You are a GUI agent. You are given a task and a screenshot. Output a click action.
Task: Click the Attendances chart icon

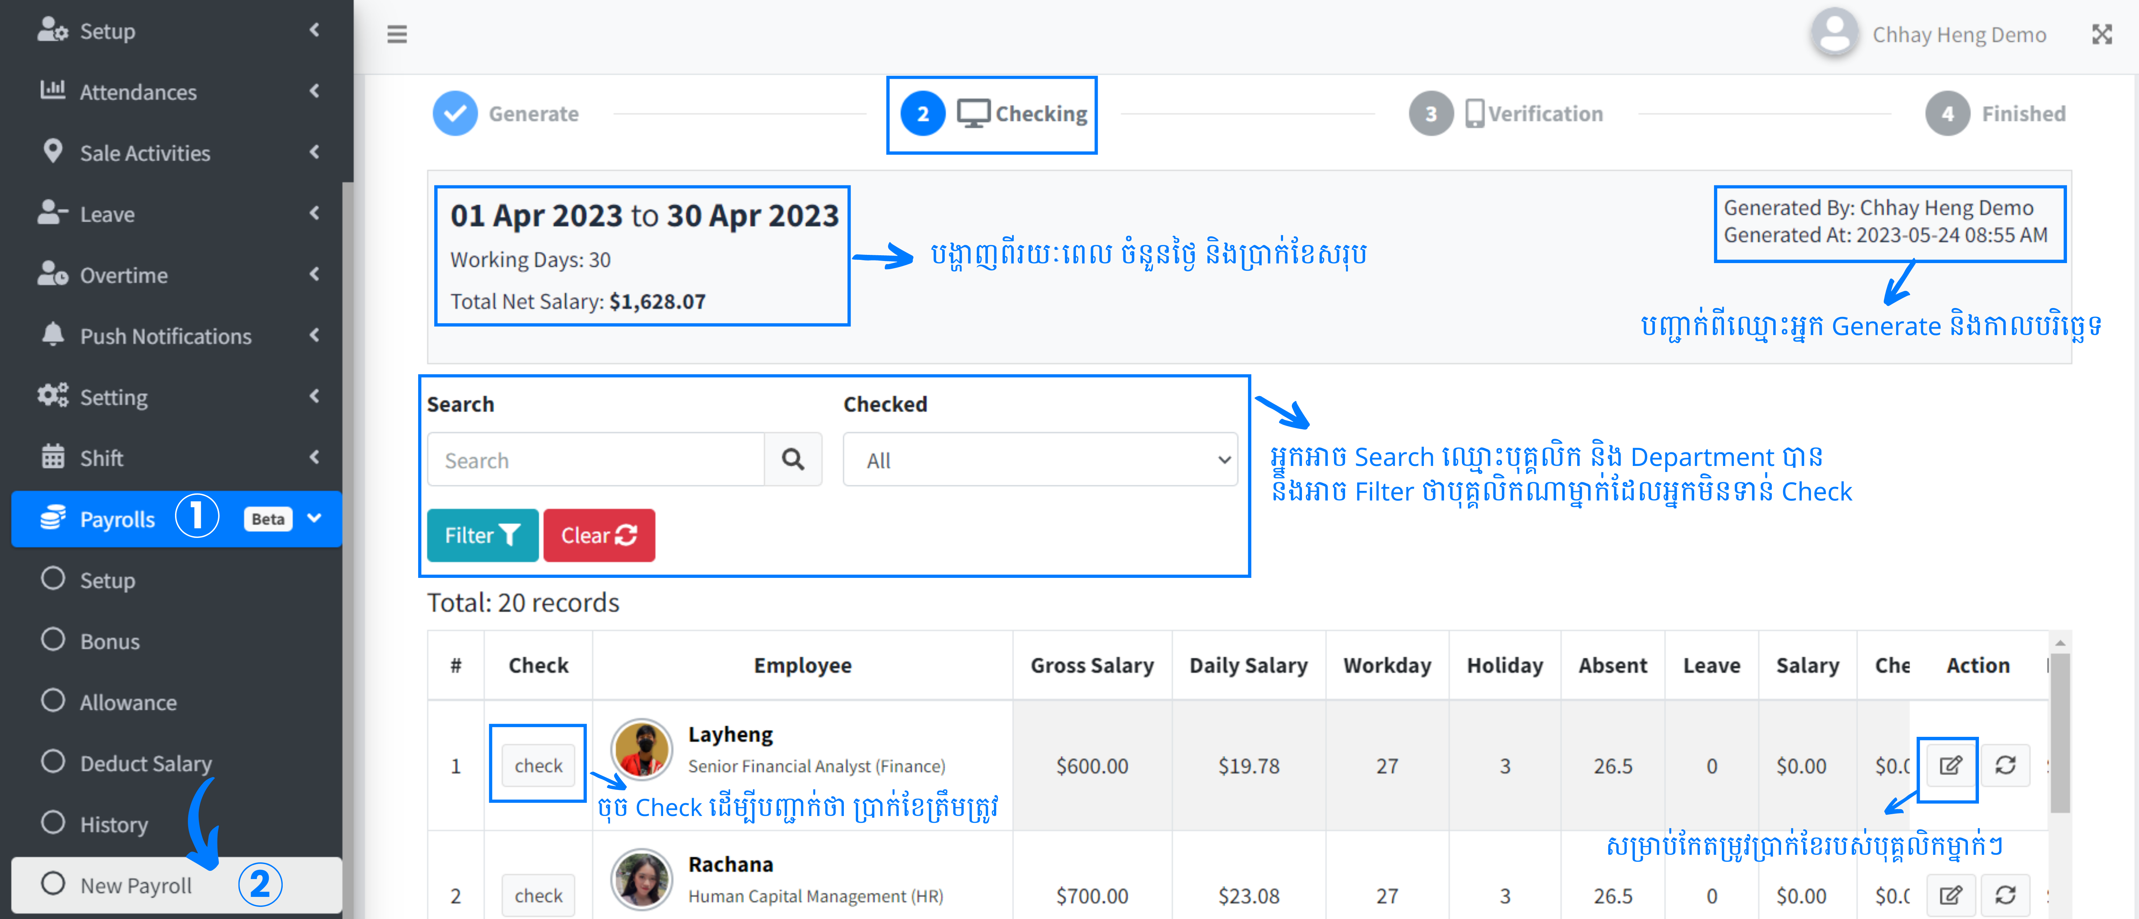tap(52, 90)
